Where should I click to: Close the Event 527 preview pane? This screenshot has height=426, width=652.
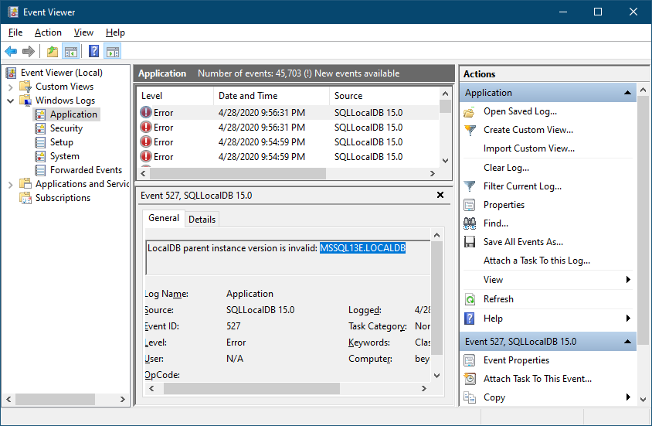tap(440, 195)
